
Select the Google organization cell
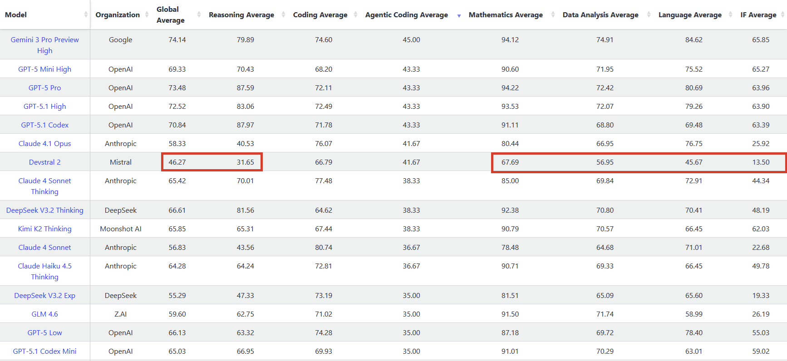[121, 39]
